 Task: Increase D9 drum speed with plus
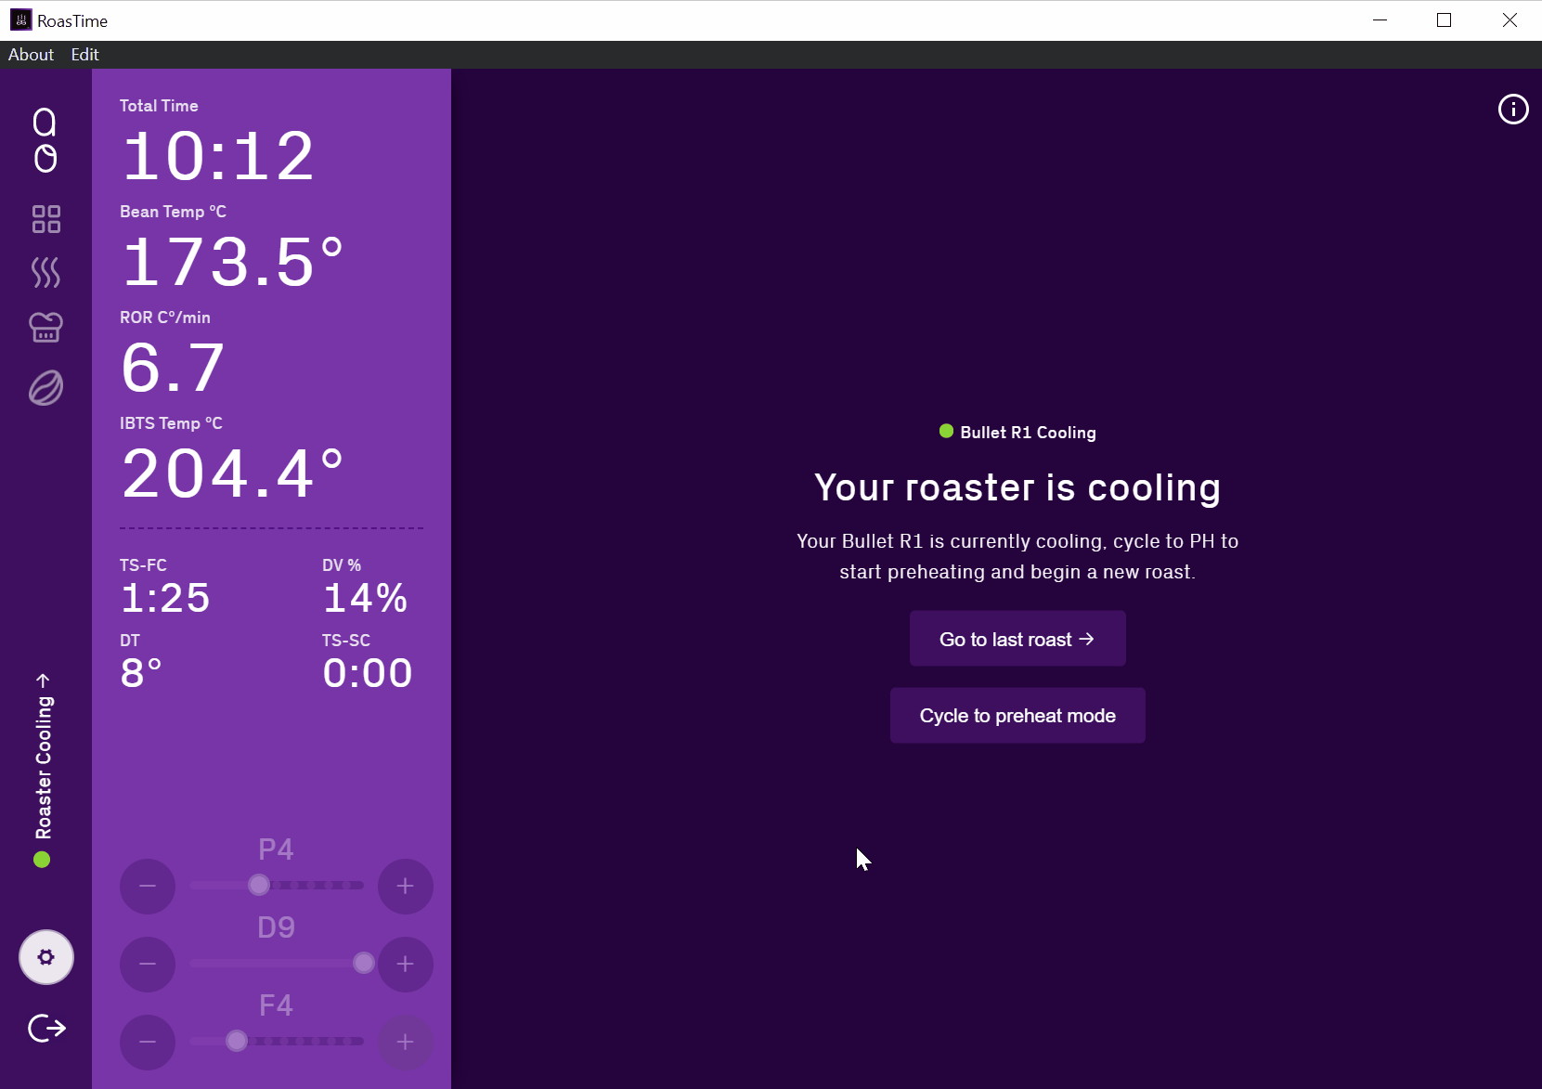tap(405, 965)
